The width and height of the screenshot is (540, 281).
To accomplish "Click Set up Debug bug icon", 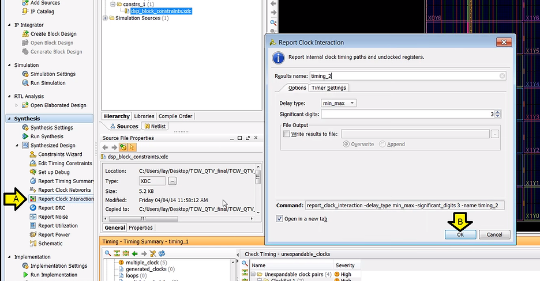I will click(33, 172).
